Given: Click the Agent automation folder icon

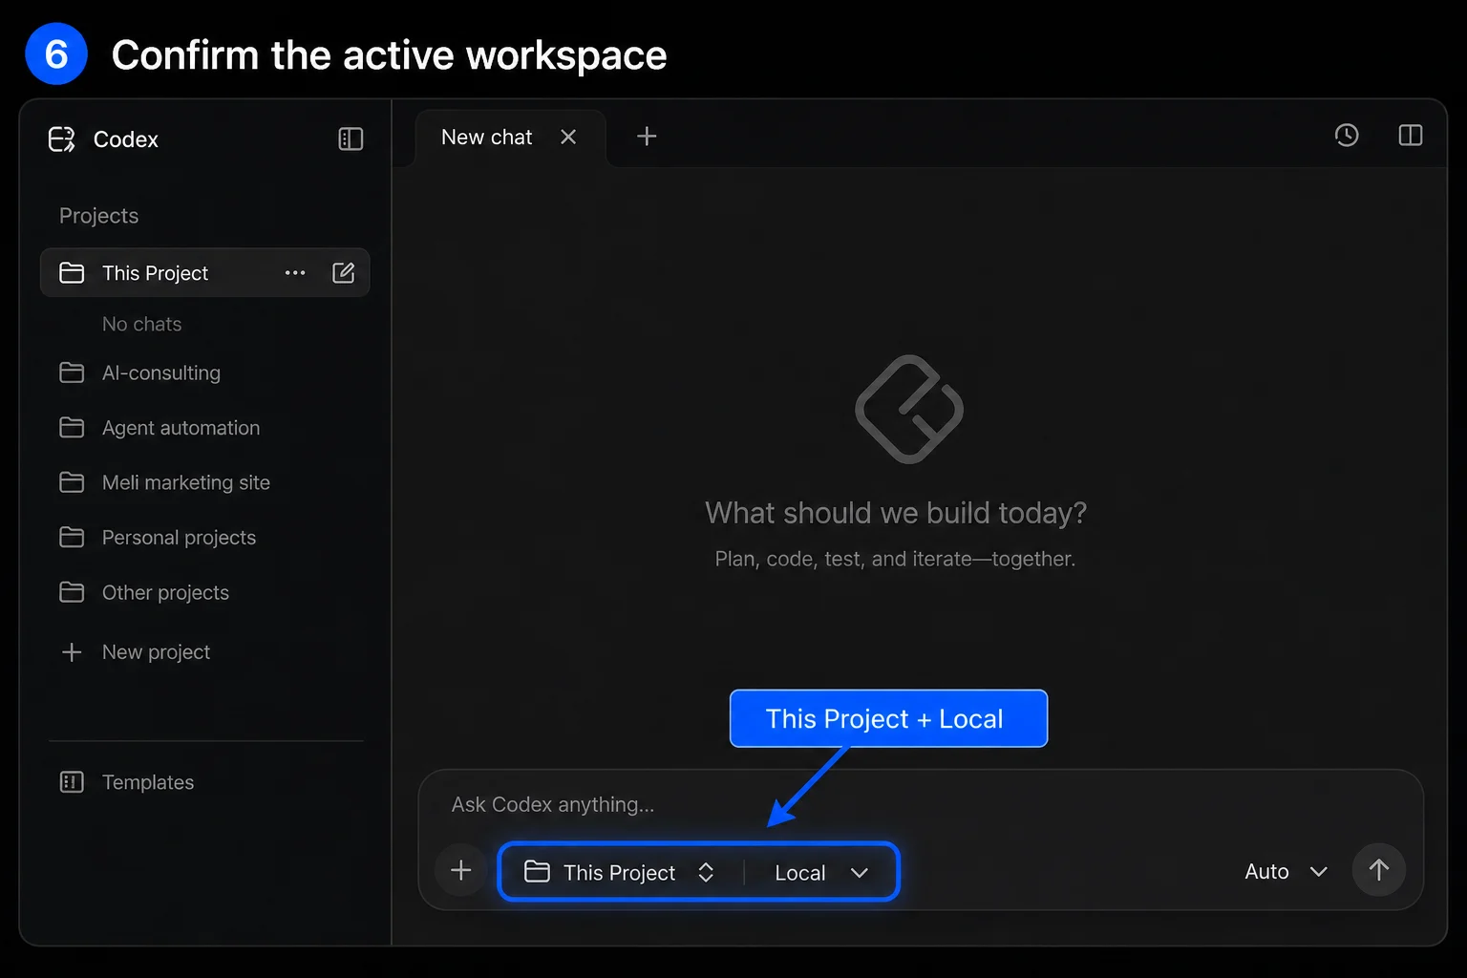Looking at the screenshot, I should 72,428.
